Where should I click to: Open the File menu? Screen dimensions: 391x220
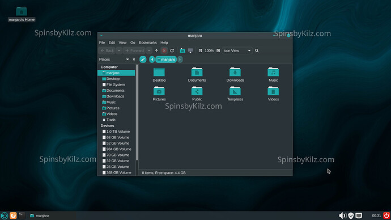point(102,43)
